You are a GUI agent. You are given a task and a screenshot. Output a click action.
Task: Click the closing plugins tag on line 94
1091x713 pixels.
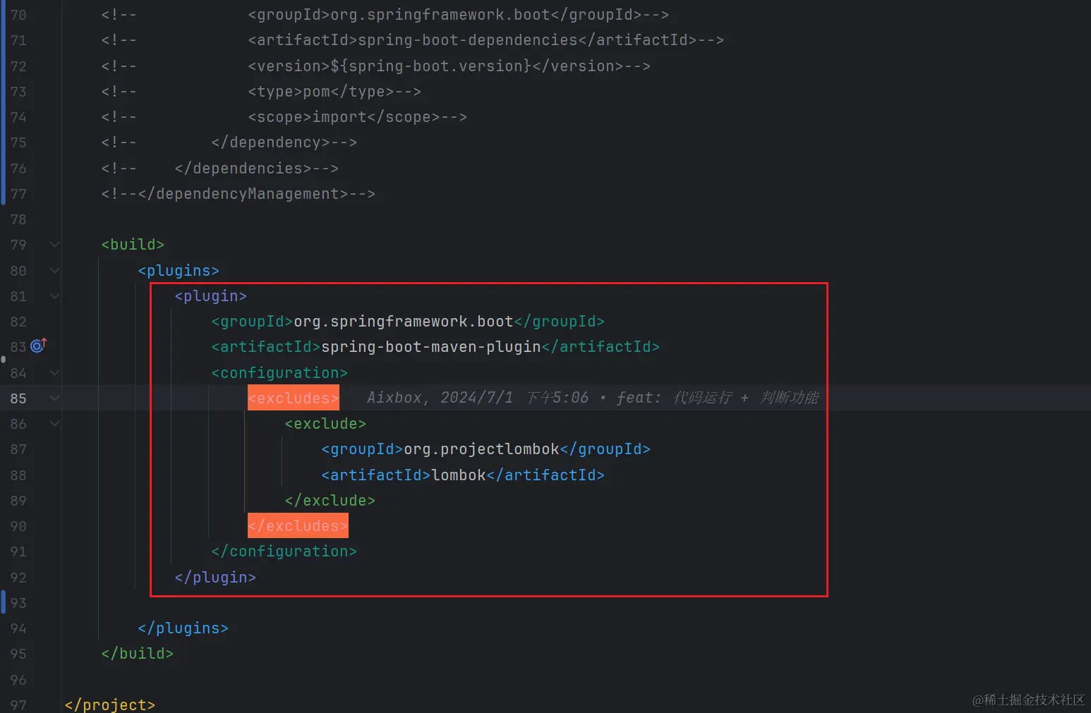click(x=183, y=628)
